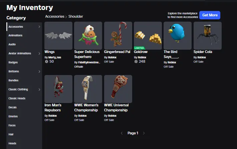This screenshot has width=237, height=149.
Task: Open Marty_nas creator link under Wings
Action: tap(55, 57)
